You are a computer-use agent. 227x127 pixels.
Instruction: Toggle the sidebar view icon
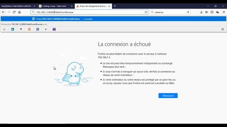(x=212, y=12)
